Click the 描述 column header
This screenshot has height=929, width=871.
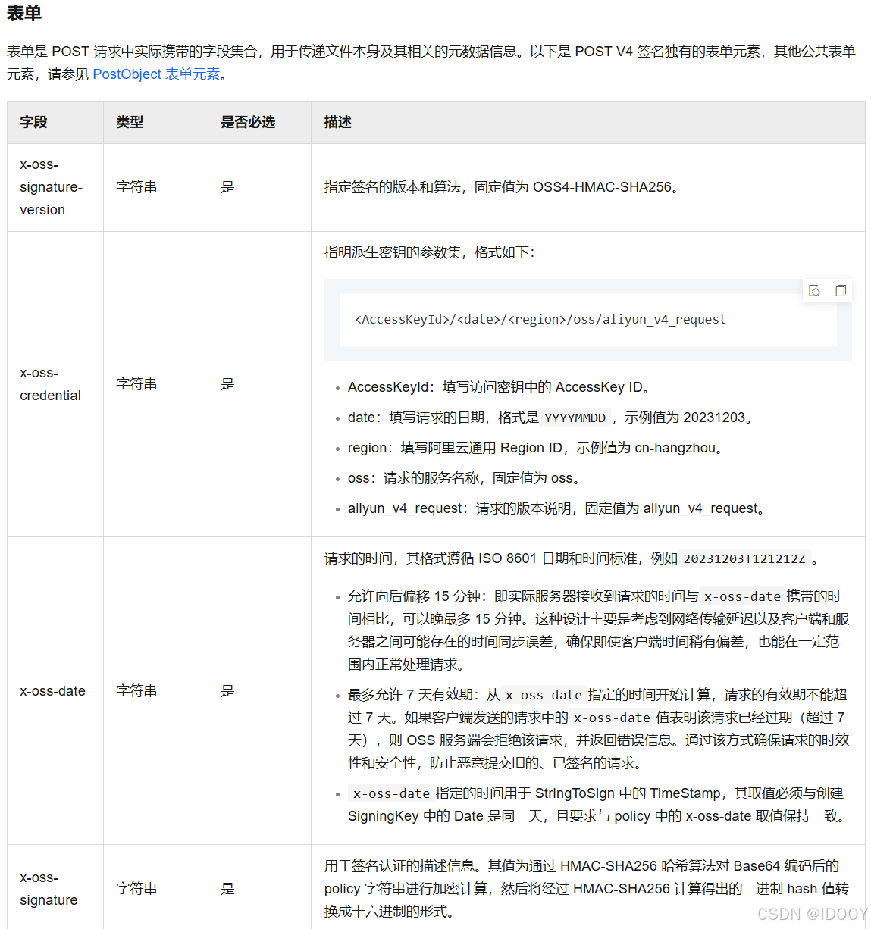click(337, 122)
